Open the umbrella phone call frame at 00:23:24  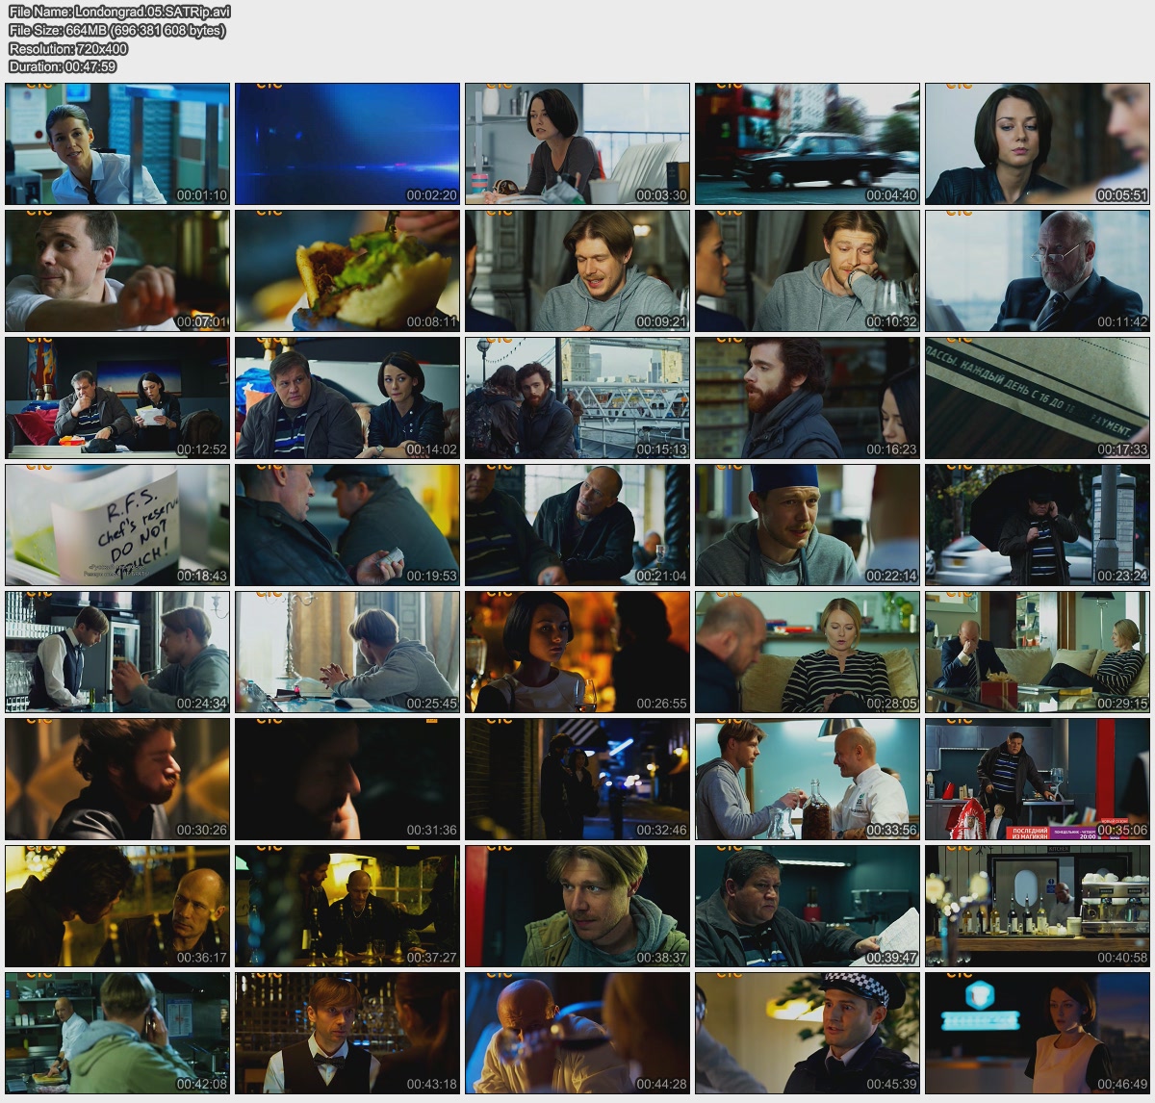click(x=1038, y=526)
